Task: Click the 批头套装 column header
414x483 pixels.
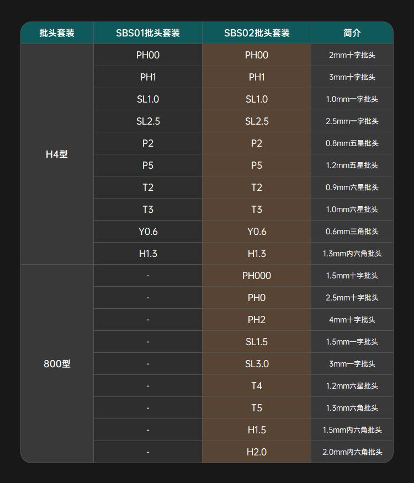Action: (x=57, y=33)
